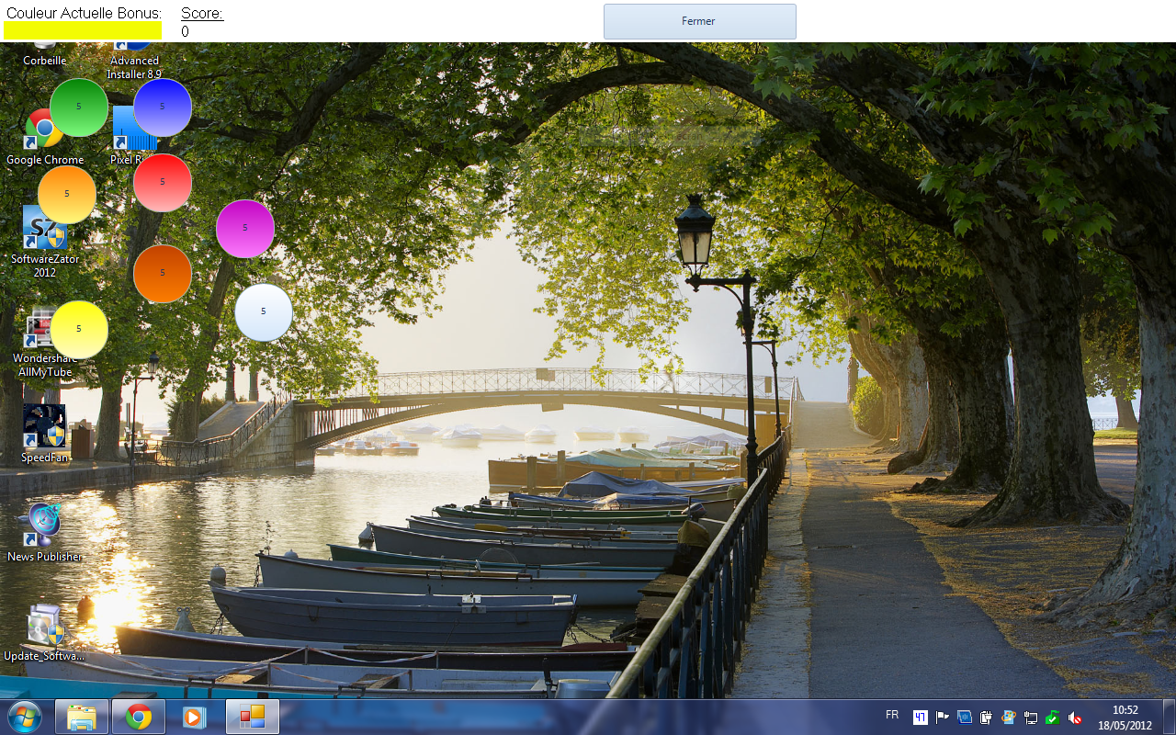Open Windows Explorer from the taskbar
This screenshot has height=735, width=1176.
coord(82,717)
